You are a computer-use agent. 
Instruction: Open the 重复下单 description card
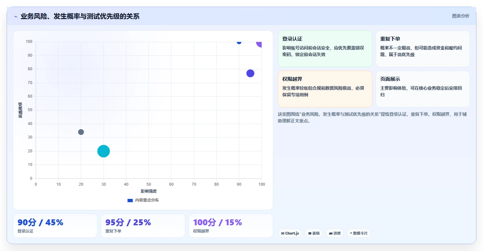[423, 49]
